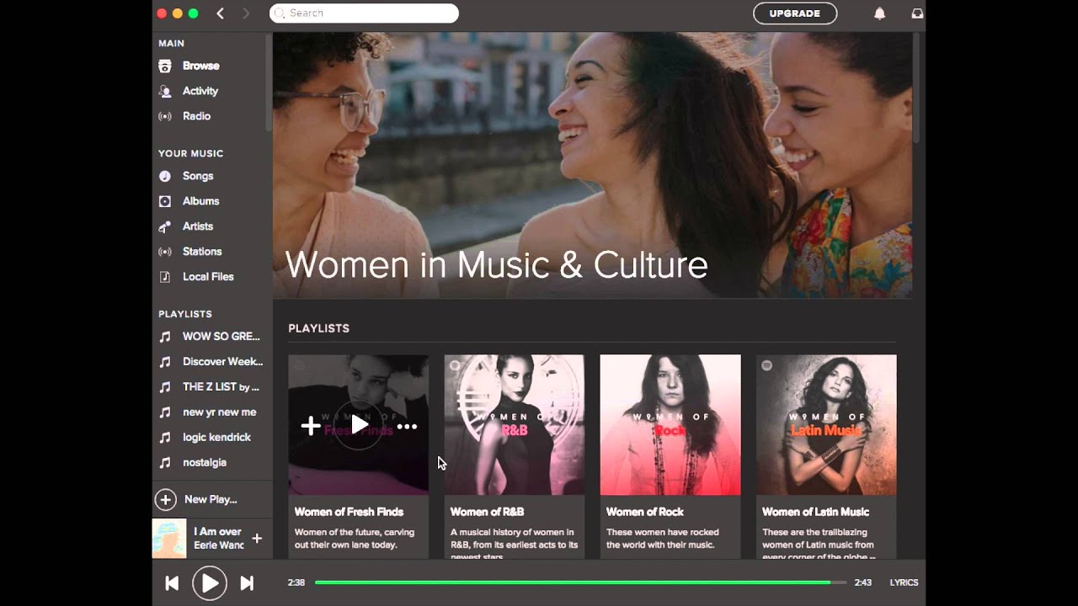Screen dimensions: 1078x606
Task: Save Women of Fresh Finds with the plus icon
Action: point(311,427)
